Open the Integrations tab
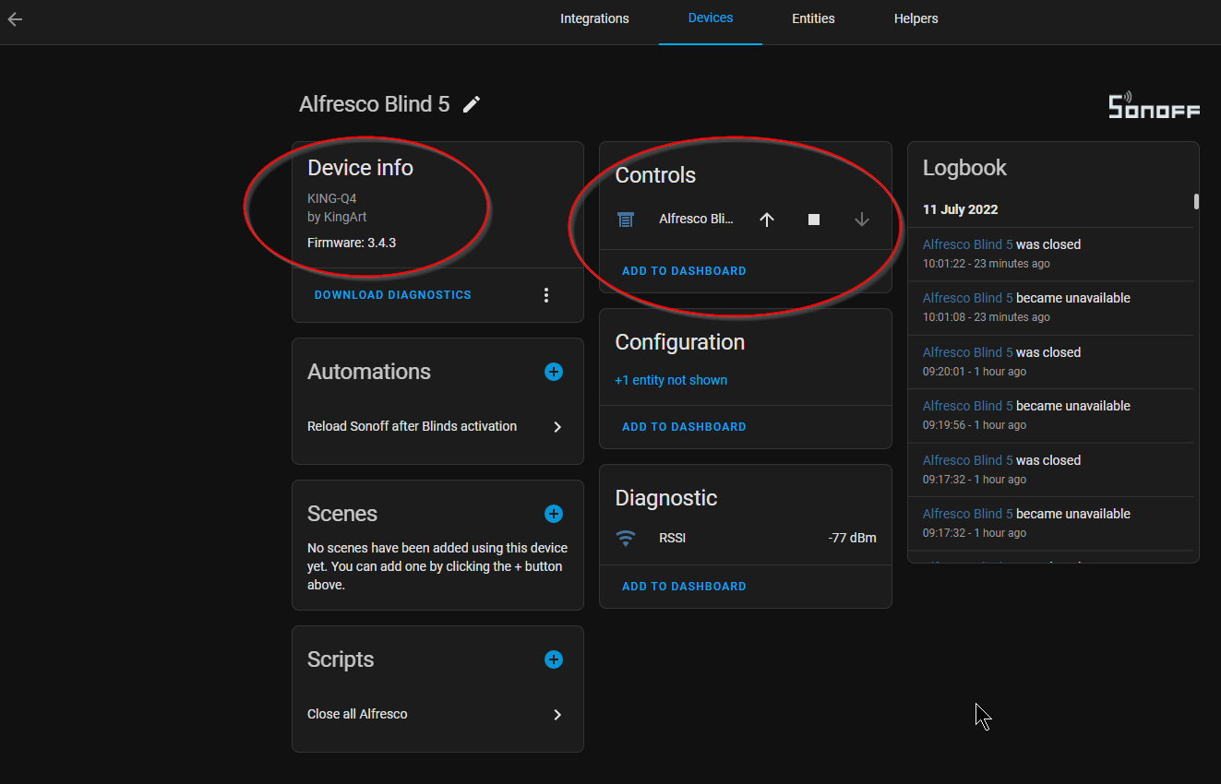This screenshot has height=784, width=1221. pyautogui.click(x=594, y=18)
